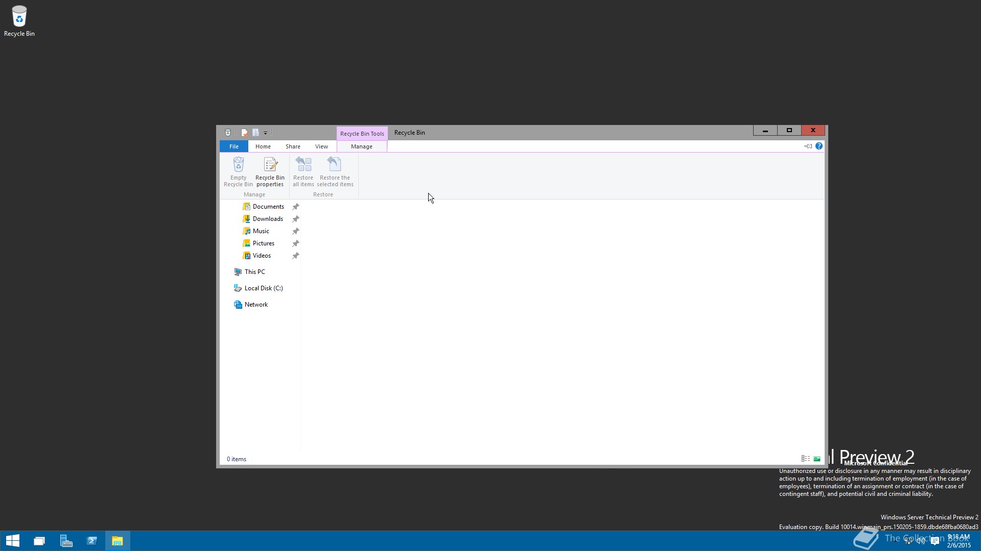This screenshot has width=981, height=551.
Task: Click the Downloads folder icon
Action: [x=246, y=219]
